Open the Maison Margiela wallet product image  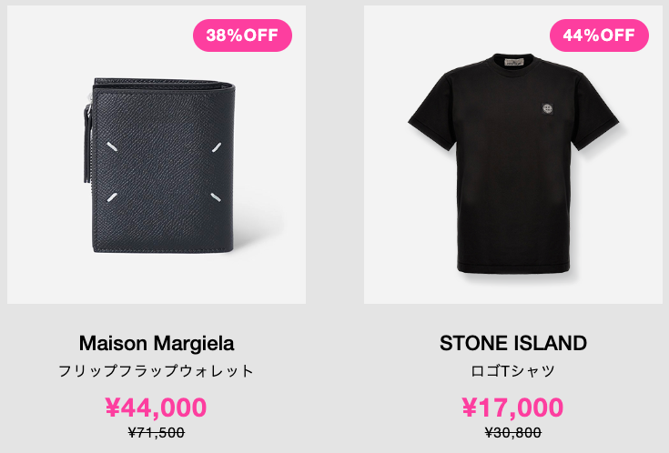(x=157, y=155)
